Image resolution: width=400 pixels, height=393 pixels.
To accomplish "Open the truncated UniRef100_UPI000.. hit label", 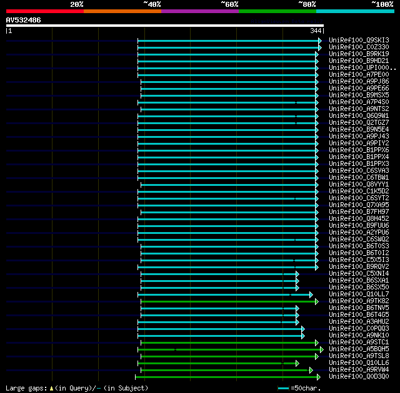I will pyautogui.click(x=362, y=68).
